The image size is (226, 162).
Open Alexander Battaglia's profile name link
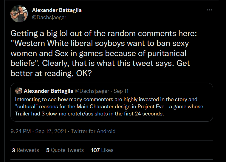point(57,10)
